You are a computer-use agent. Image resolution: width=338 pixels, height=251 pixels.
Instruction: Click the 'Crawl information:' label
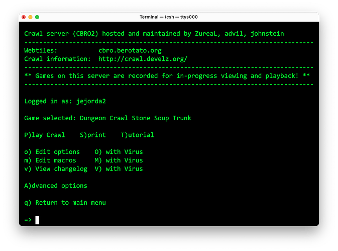tap(57, 59)
